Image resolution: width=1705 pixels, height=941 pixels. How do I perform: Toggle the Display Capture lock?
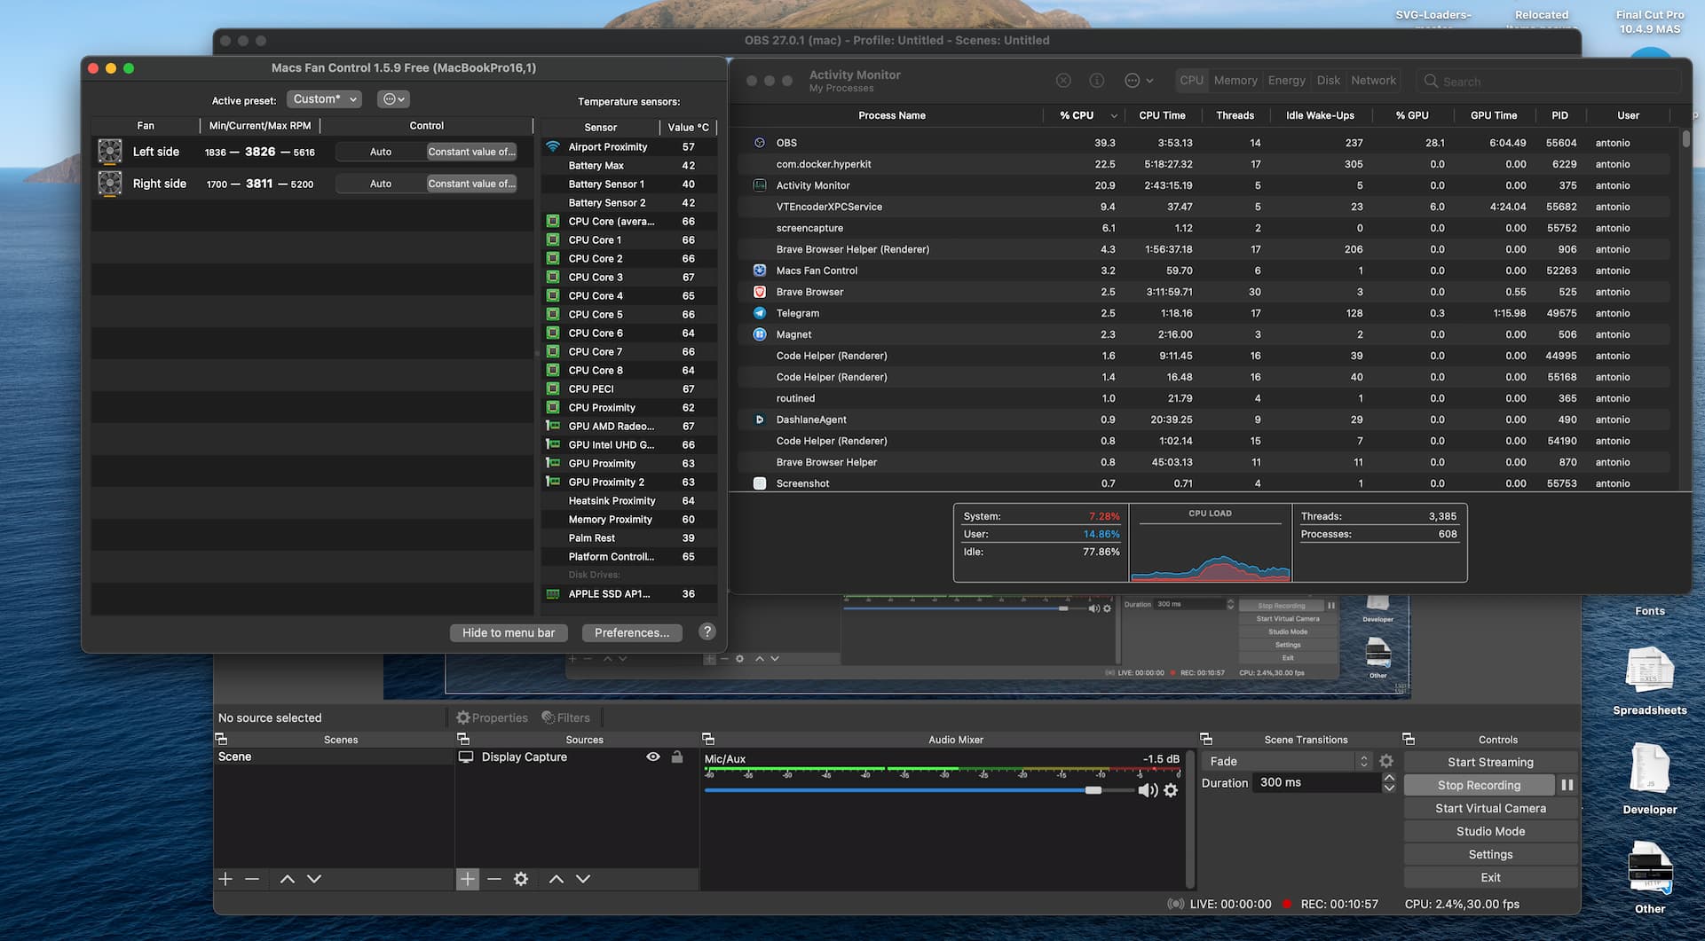coord(677,757)
